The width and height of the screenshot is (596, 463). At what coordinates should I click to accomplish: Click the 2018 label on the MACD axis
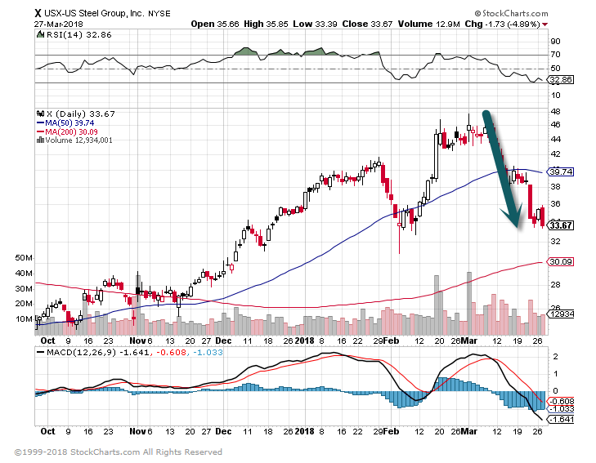point(304,431)
